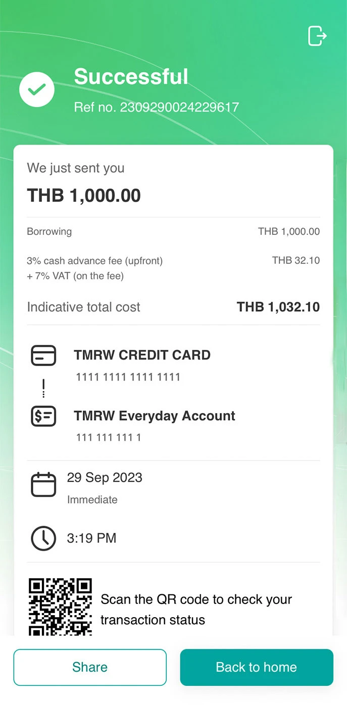Tap the 3:19 PM time text
347x705 pixels.
(x=91, y=538)
